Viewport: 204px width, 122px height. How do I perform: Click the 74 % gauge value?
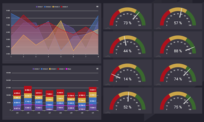[x=178, y=79]
